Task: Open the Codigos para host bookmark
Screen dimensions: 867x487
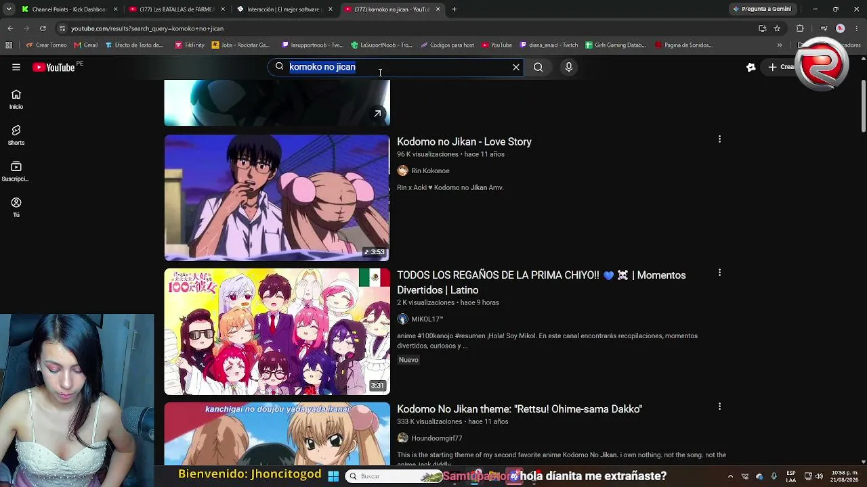Action: point(447,45)
